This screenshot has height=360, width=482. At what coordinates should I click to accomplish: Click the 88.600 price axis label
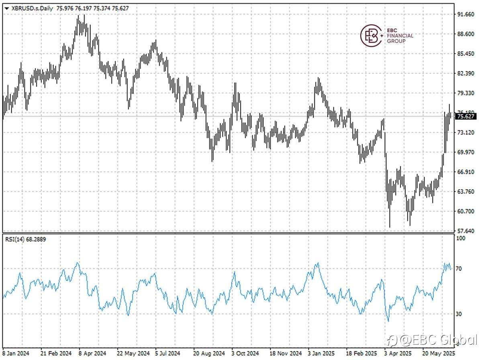coord(466,34)
